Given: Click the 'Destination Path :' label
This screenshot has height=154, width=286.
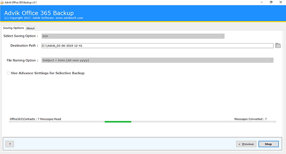Looking at the screenshot, I should point(24,46).
